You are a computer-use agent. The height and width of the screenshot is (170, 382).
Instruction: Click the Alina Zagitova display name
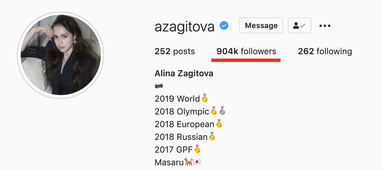(184, 74)
